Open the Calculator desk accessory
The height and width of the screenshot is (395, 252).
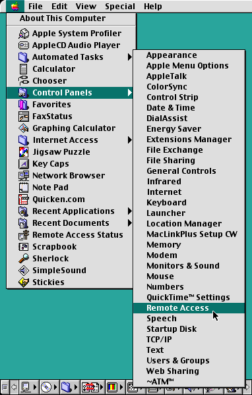70,68
